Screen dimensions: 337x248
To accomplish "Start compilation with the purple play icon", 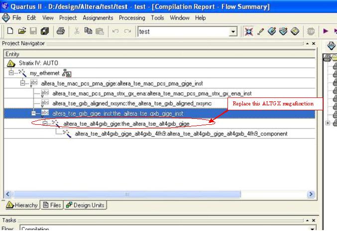I will 326,31.
